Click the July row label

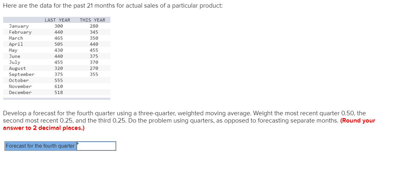click(x=15, y=62)
